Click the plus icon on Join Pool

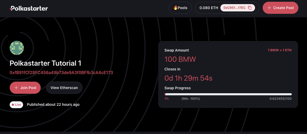16,88
